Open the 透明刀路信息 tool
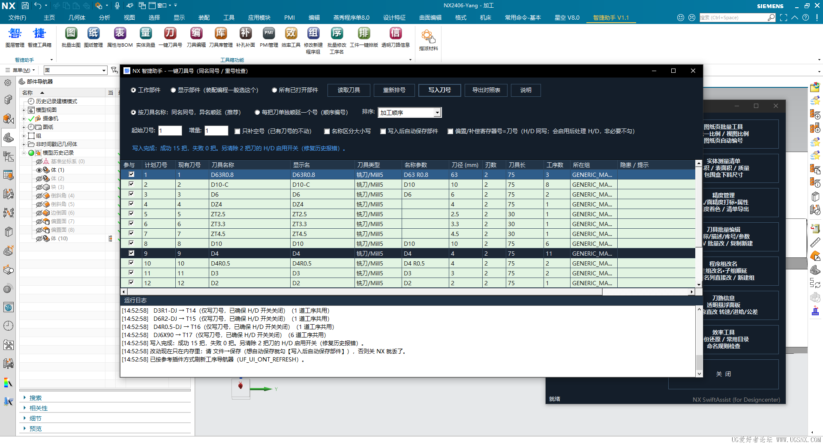823x445 pixels. (x=396, y=37)
